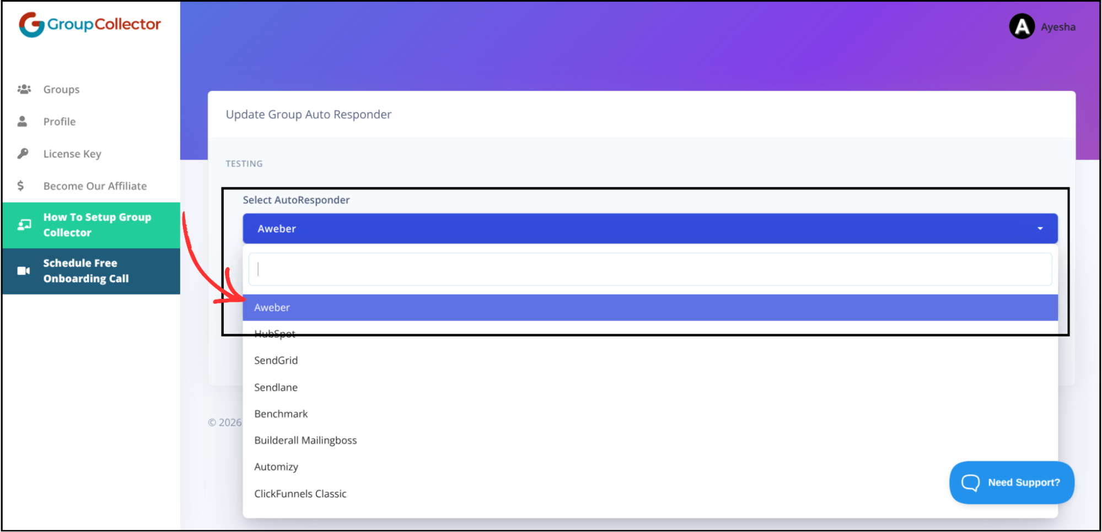The image size is (1102, 532).
Task: Open the Group Collector logo
Action: (90, 24)
